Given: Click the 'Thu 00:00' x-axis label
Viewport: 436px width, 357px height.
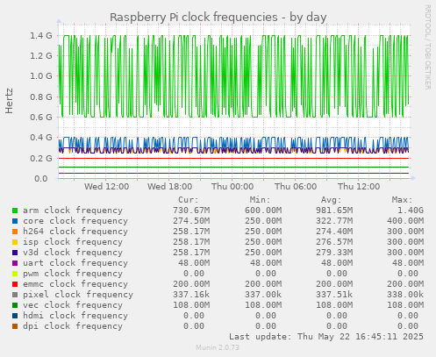Looking at the screenshot, I should [232, 187].
